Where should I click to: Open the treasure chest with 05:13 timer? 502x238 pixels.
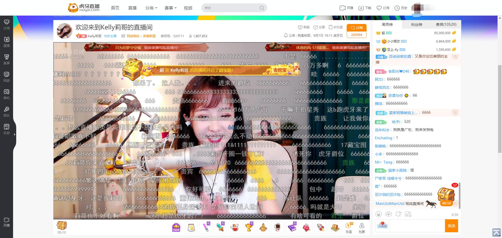(62, 227)
